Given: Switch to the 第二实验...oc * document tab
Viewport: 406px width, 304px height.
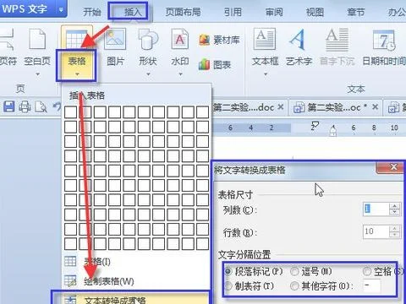Looking at the screenshot, I should pyautogui.click(x=337, y=107).
